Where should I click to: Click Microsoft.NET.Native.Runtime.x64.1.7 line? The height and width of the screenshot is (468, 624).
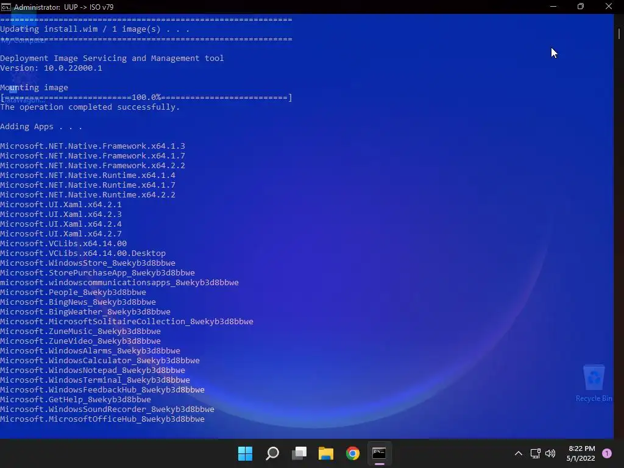point(88,185)
